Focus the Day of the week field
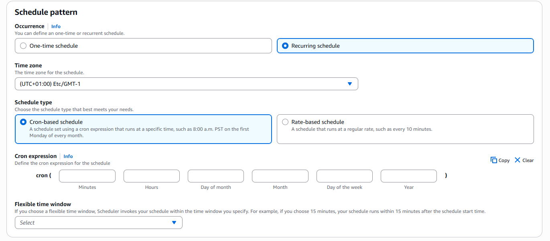Screen dimensions: 550x241 344,176
